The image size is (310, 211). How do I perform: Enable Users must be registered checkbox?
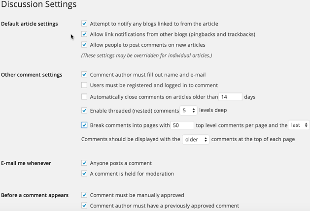point(84,85)
